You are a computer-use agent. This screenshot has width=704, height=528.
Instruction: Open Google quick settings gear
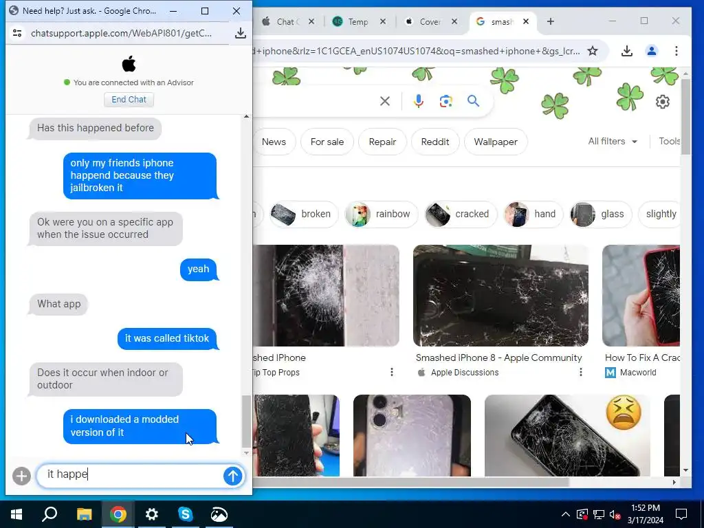point(662,102)
